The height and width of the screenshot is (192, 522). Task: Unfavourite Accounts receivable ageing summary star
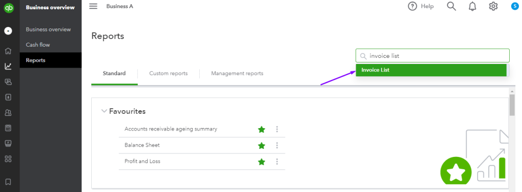[x=262, y=130]
